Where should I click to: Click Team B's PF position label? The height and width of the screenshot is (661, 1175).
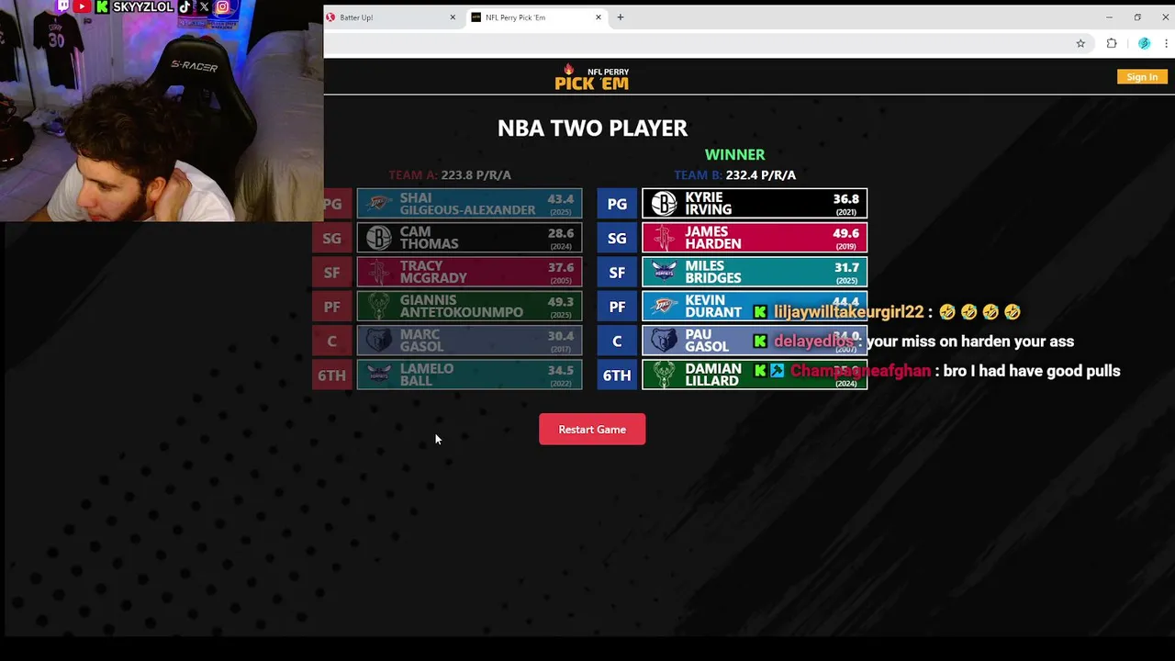[x=617, y=306]
